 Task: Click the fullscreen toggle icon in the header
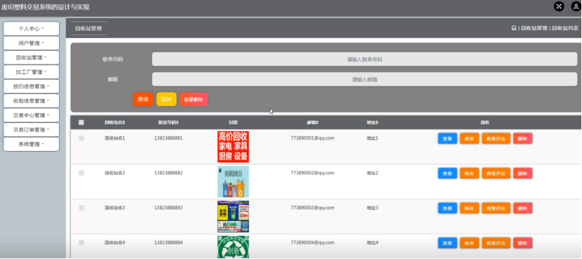coord(559,6)
